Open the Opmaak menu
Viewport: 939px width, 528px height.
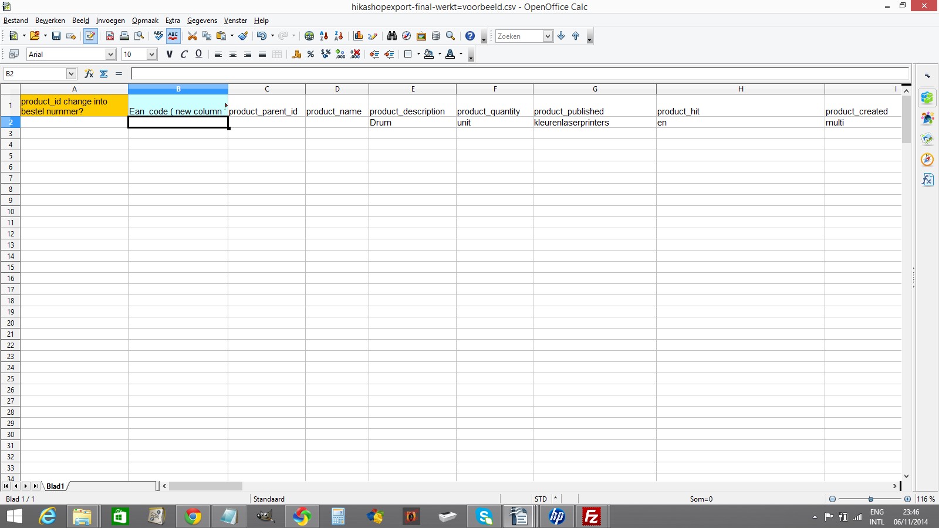pos(145,21)
